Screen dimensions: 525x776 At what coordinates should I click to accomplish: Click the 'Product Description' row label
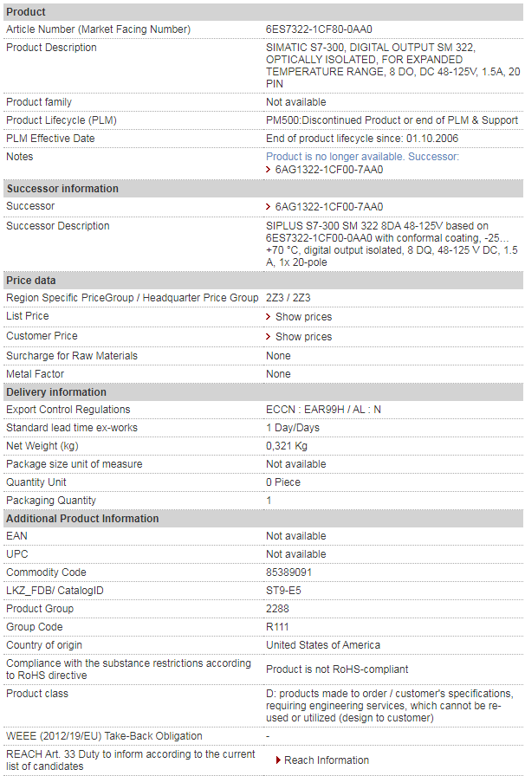coord(51,48)
